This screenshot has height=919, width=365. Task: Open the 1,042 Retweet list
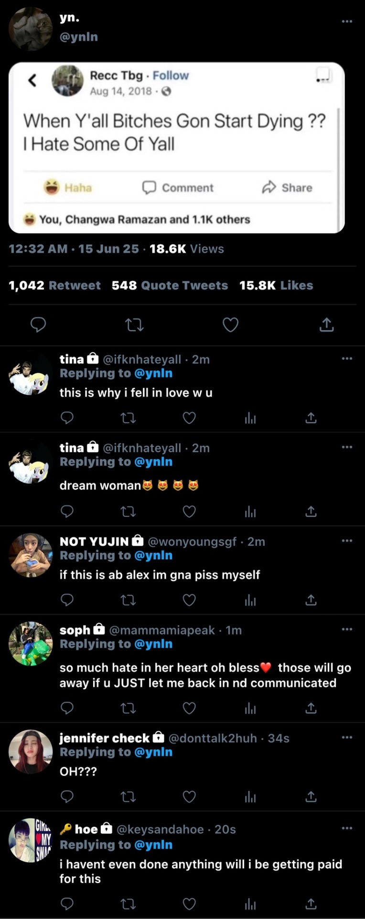point(54,285)
